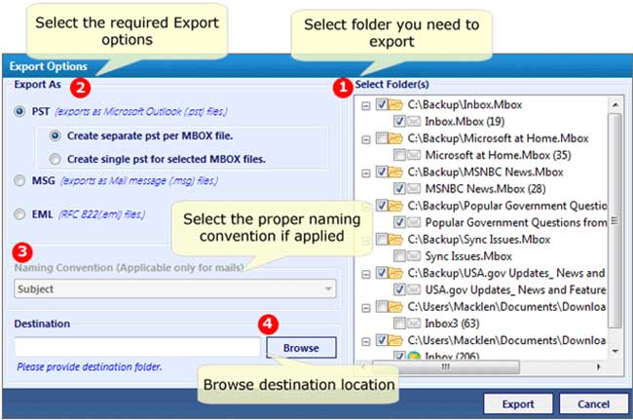Collapse the C:\Backup\MSNBC News.Mbox tree node

tap(366, 173)
